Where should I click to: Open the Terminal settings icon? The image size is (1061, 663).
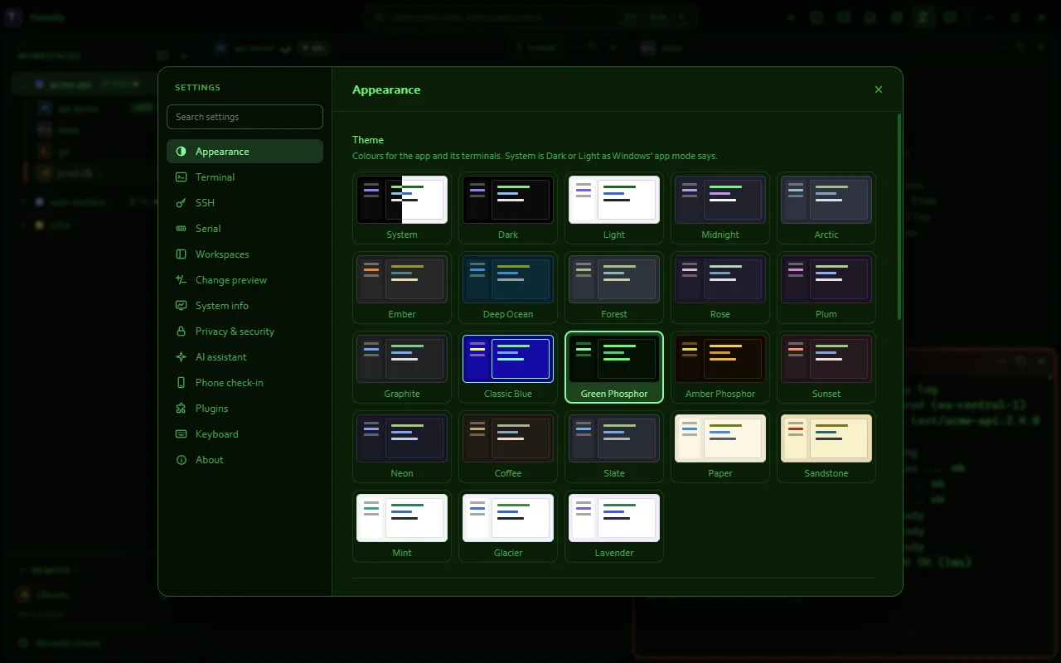[181, 177]
